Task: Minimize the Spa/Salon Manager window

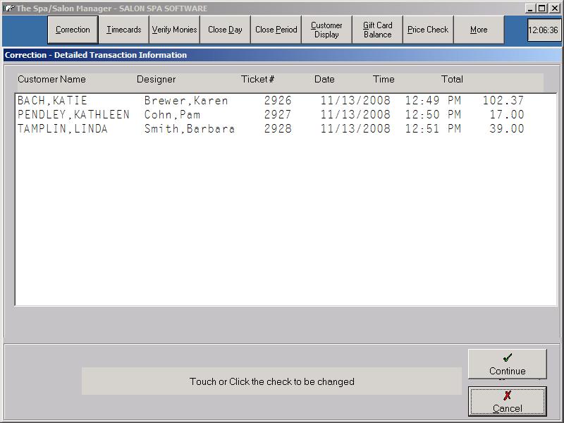Action: (x=530, y=8)
